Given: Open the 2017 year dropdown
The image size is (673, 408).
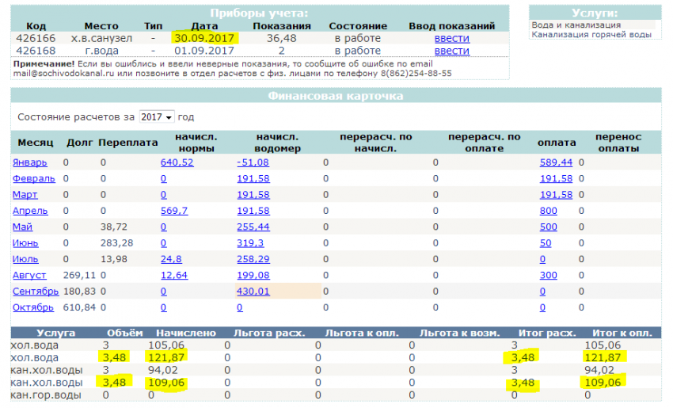Looking at the screenshot, I should point(157,116).
